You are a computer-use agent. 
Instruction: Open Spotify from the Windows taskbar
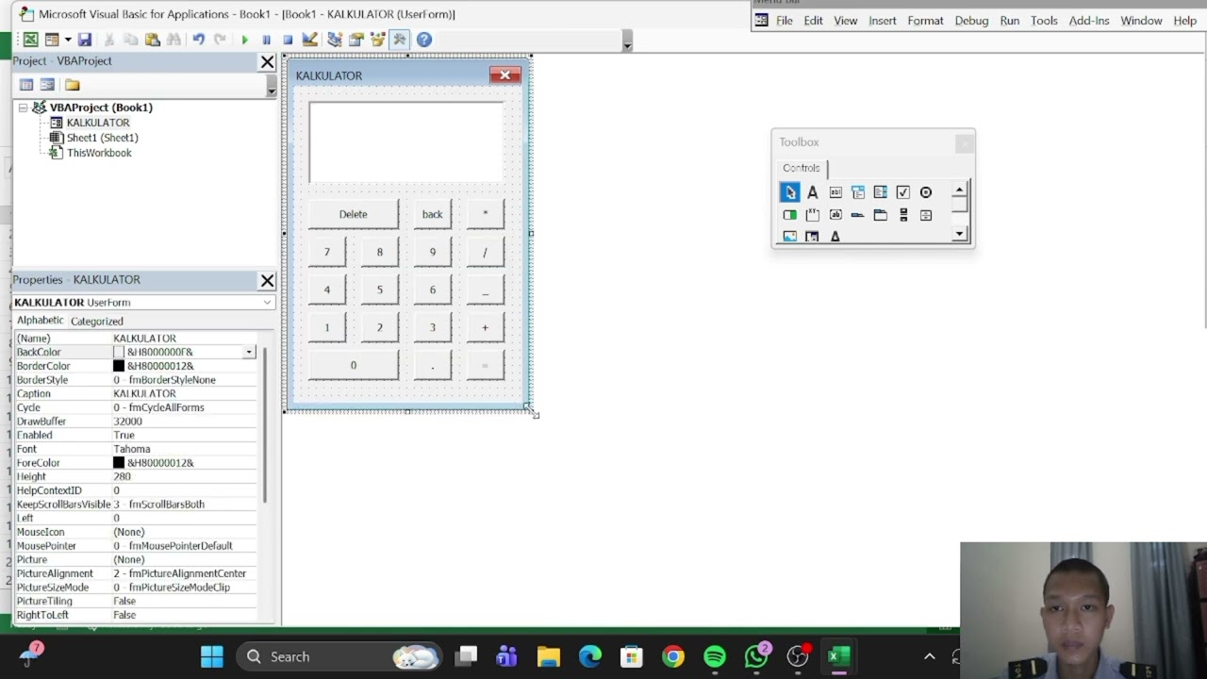[x=715, y=656]
